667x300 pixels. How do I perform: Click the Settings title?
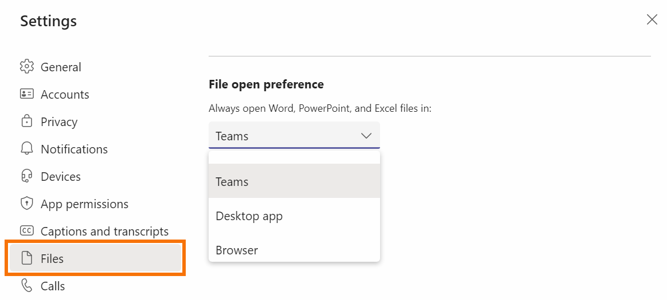49,21
